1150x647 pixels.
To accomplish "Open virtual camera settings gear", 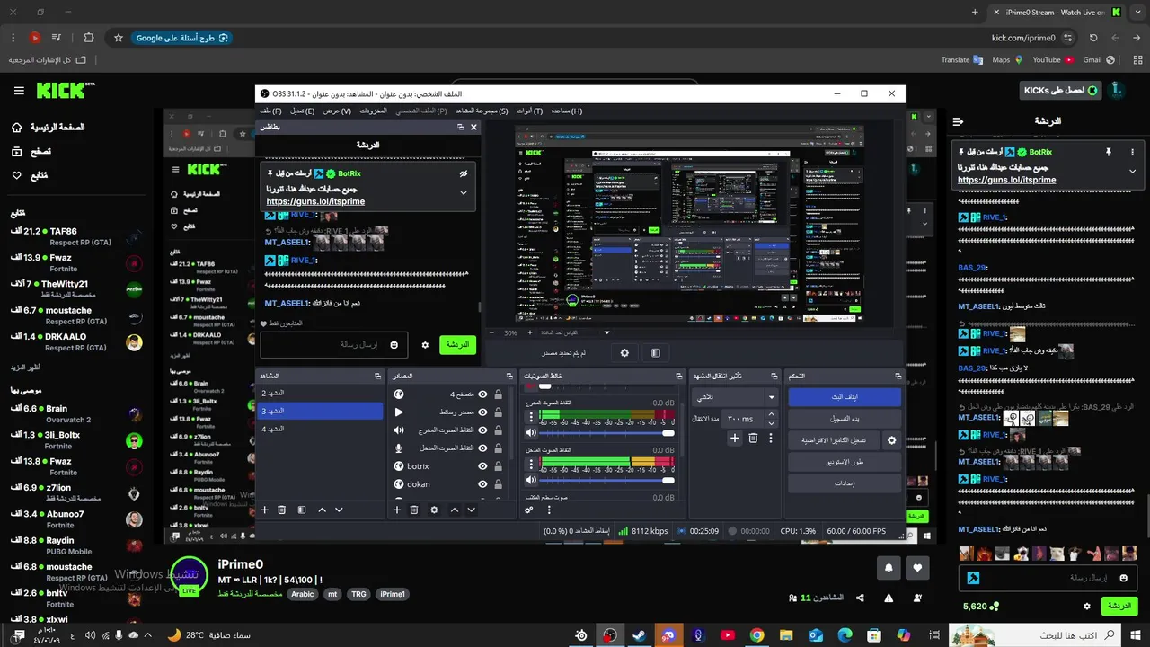I will (891, 440).
